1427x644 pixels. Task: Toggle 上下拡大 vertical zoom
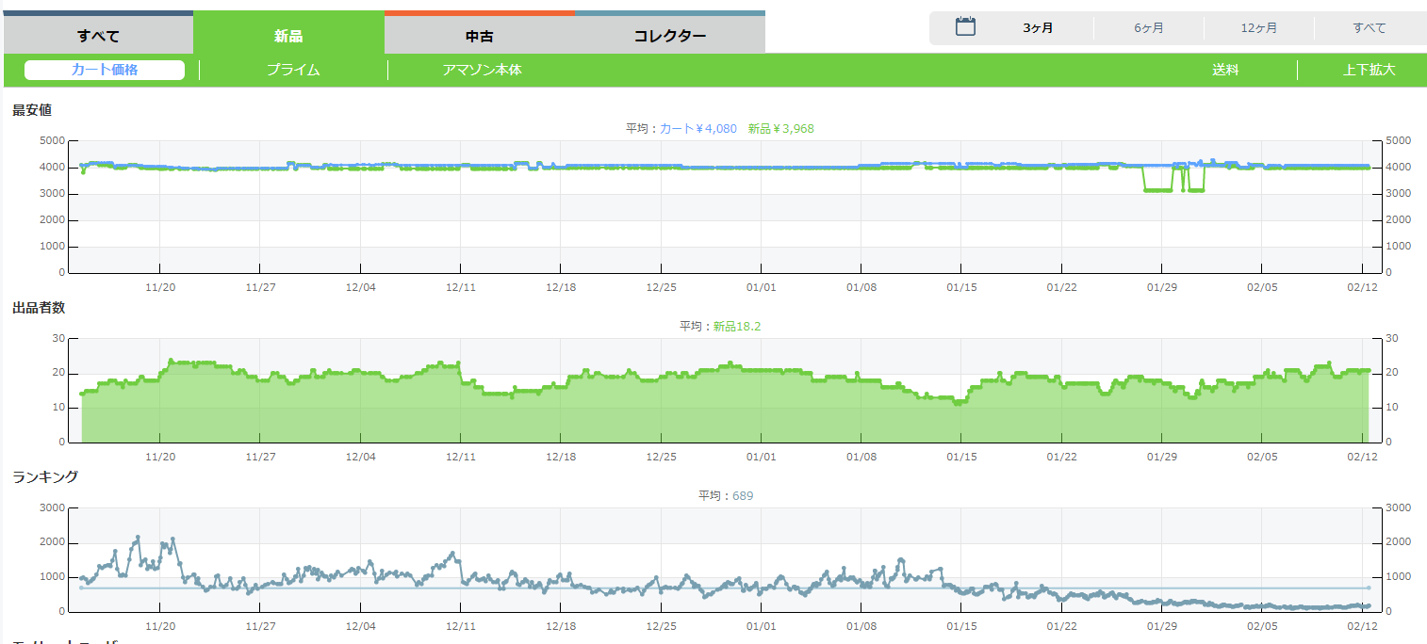(x=1369, y=70)
